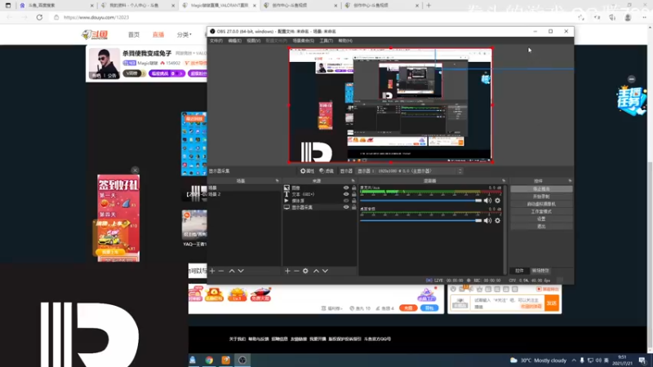Open the File (文件) menu in OBS
Image resolution: width=653 pixels, height=367 pixels.
216,41
